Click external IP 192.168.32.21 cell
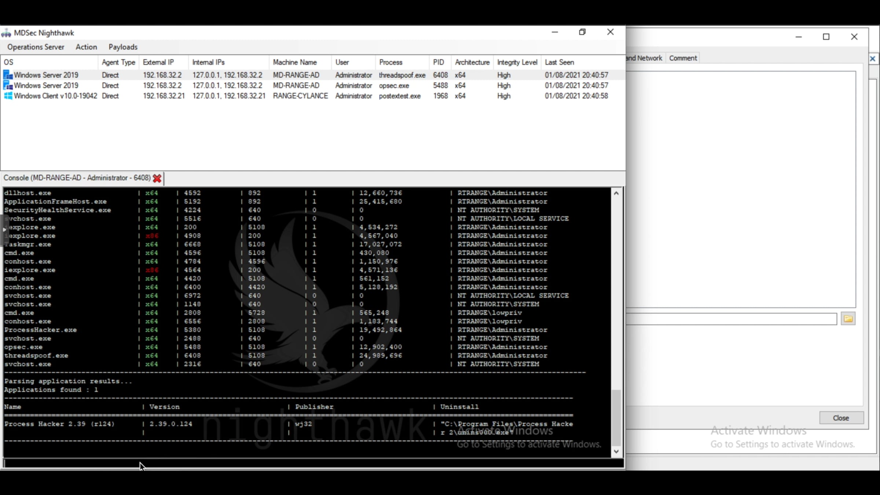The image size is (880, 495). point(164,96)
